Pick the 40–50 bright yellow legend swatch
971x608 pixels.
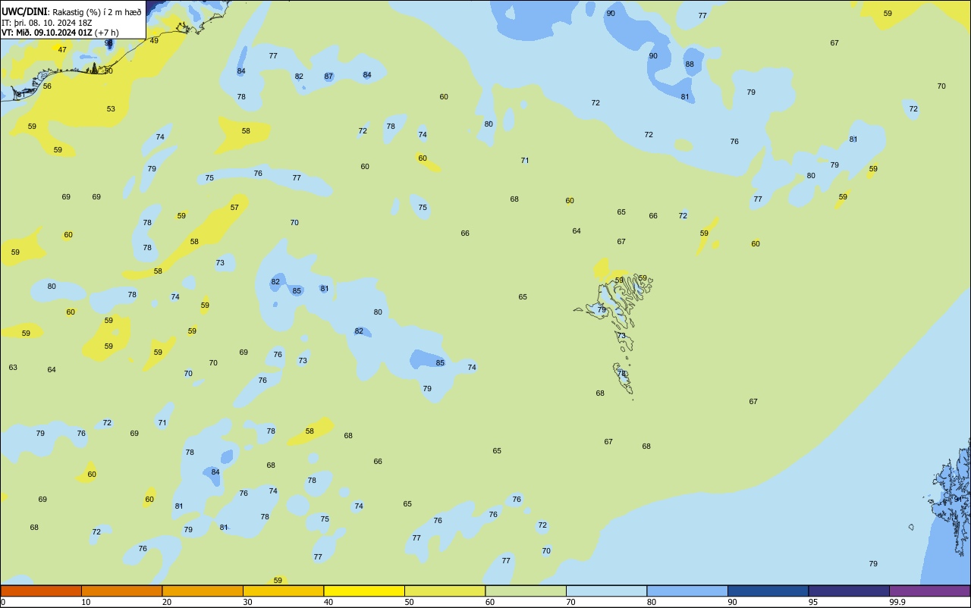pyautogui.click(x=364, y=591)
